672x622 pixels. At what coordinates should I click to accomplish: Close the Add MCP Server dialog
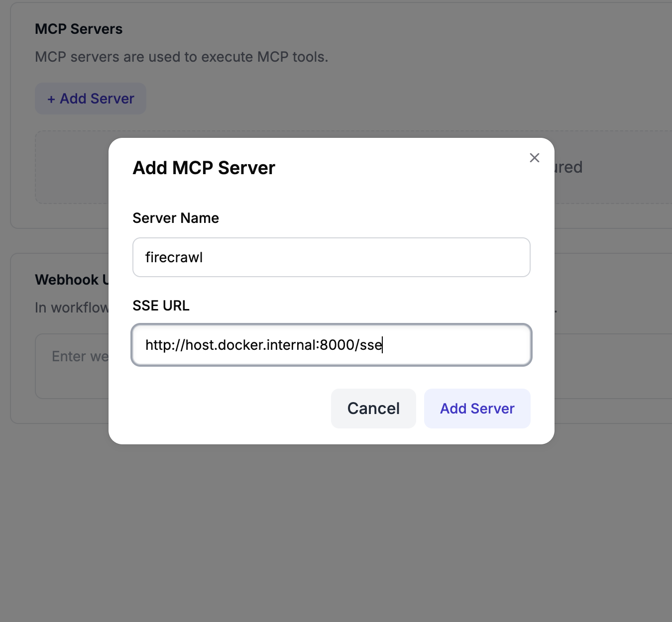534,158
